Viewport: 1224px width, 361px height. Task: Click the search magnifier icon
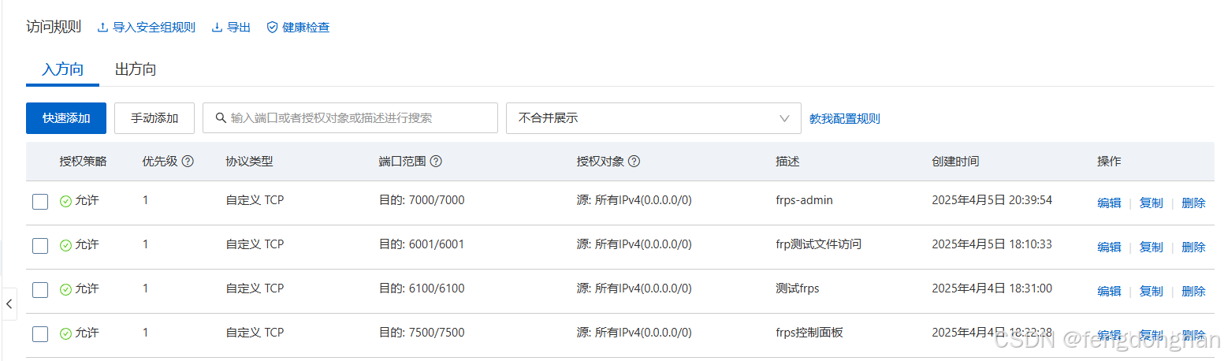221,118
